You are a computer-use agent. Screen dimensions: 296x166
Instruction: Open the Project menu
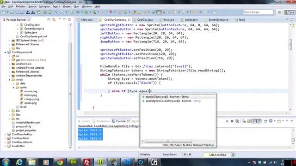click(x=67, y=6)
